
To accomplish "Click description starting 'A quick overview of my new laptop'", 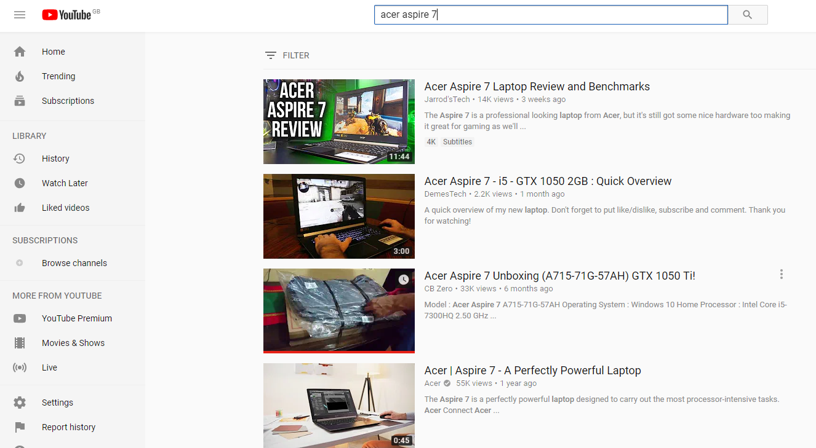I will coord(605,216).
